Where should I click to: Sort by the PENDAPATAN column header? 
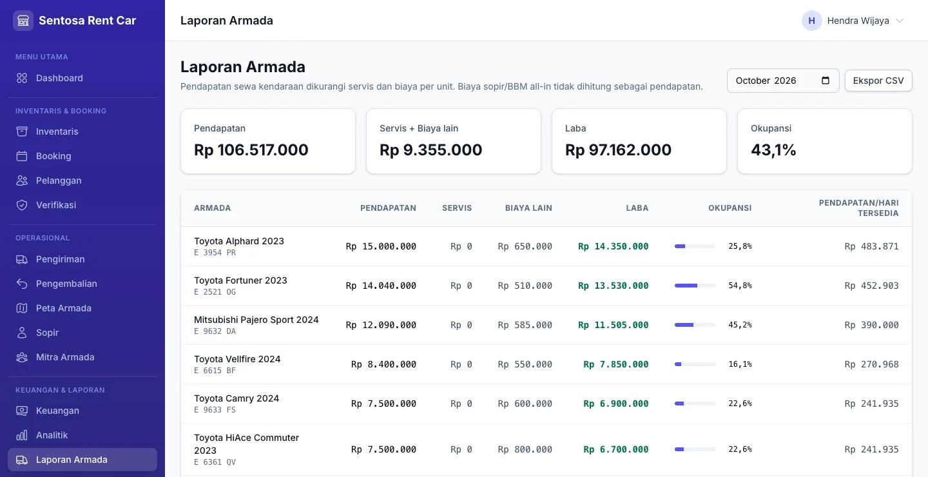tap(388, 208)
